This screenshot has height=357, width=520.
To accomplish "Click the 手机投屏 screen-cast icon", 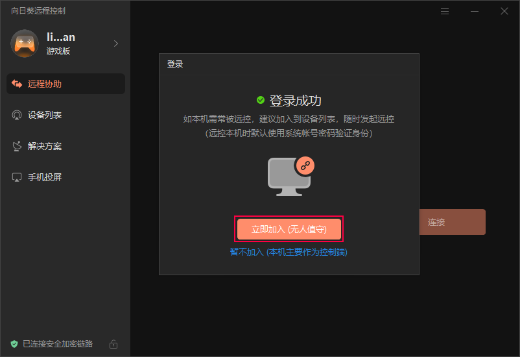I will click(x=17, y=177).
